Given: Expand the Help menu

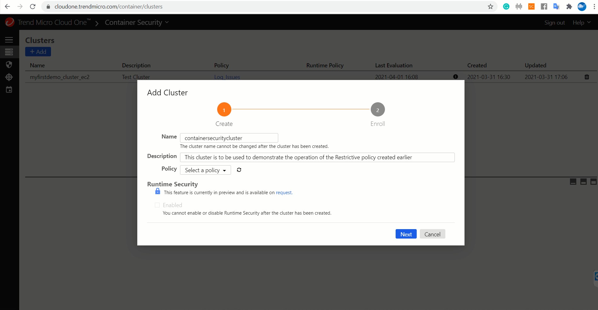Looking at the screenshot, I should click(581, 23).
